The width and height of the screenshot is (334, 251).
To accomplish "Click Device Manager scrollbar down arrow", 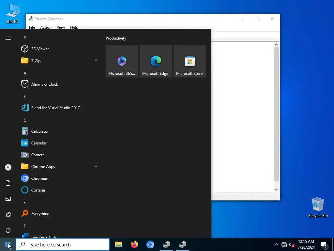I will pos(276,189).
